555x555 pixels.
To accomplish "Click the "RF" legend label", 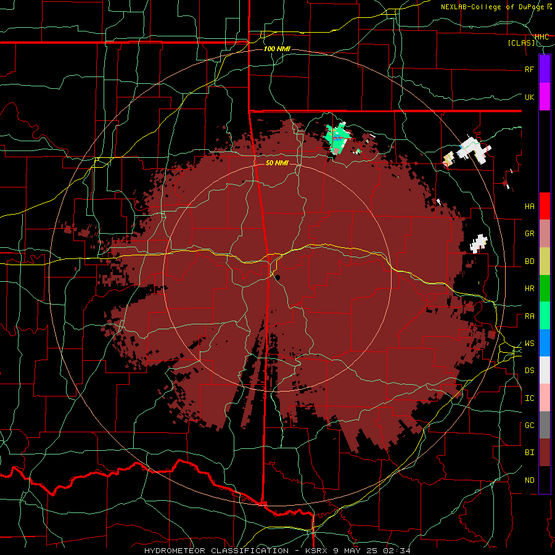I will pyautogui.click(x=529, y=69).
